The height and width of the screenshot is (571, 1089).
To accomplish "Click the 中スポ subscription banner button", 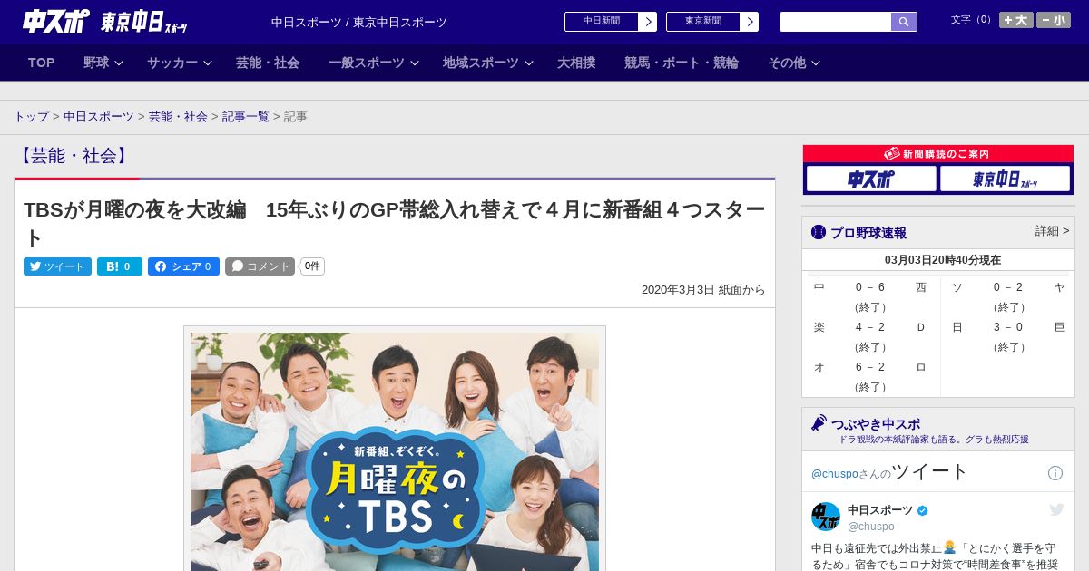I will coord(871,179).
